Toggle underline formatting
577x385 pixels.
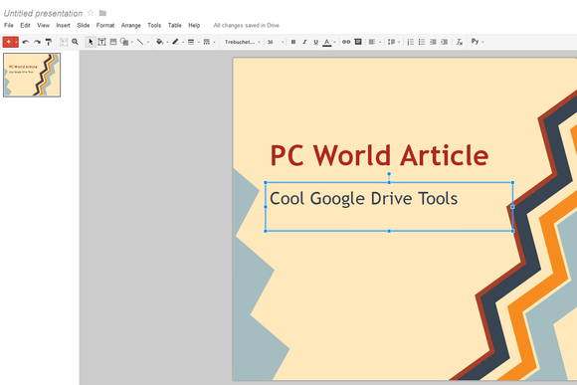(x=315, y=42)
